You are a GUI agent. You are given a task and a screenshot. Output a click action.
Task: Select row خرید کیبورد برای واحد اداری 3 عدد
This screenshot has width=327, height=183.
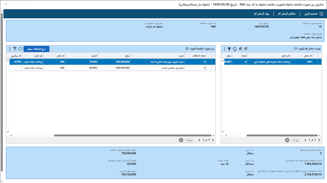112,62
